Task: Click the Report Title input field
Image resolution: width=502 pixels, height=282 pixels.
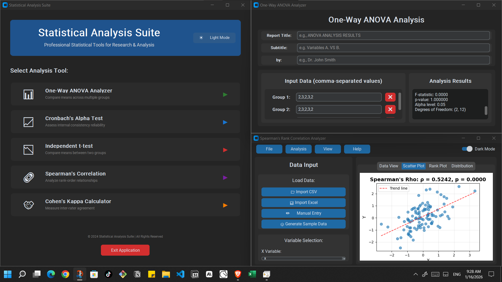Action: (393, 36)
